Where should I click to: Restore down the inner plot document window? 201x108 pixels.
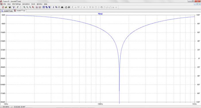(x=198, y=4)
